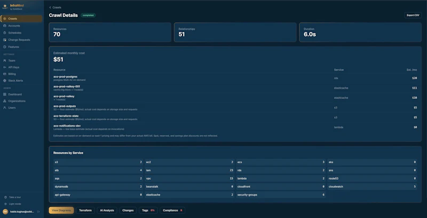Click the Crawls sidebar icon

coord(5,19)
